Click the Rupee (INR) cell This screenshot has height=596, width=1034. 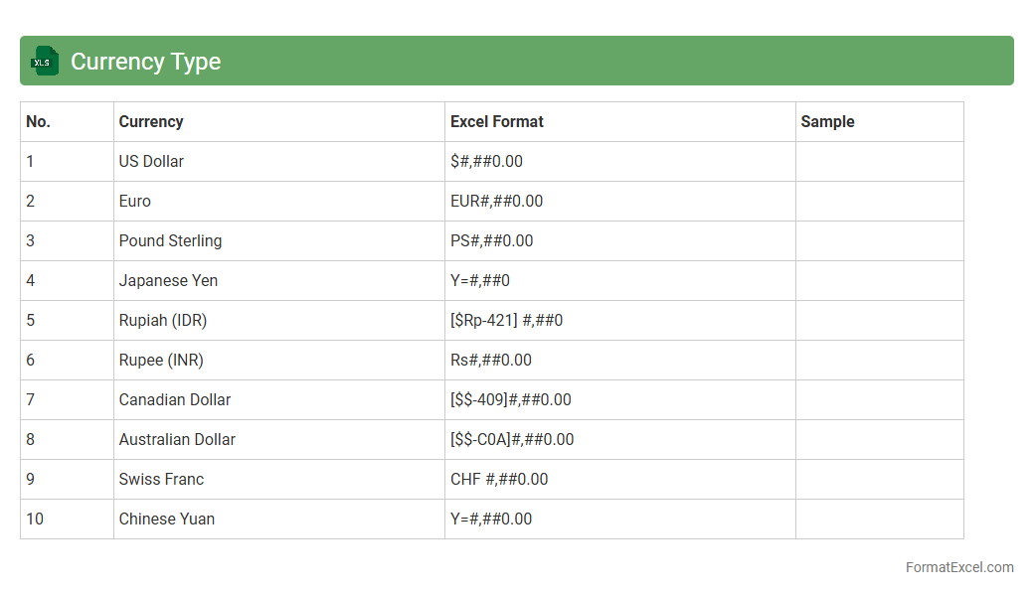[x=161, y=360]
